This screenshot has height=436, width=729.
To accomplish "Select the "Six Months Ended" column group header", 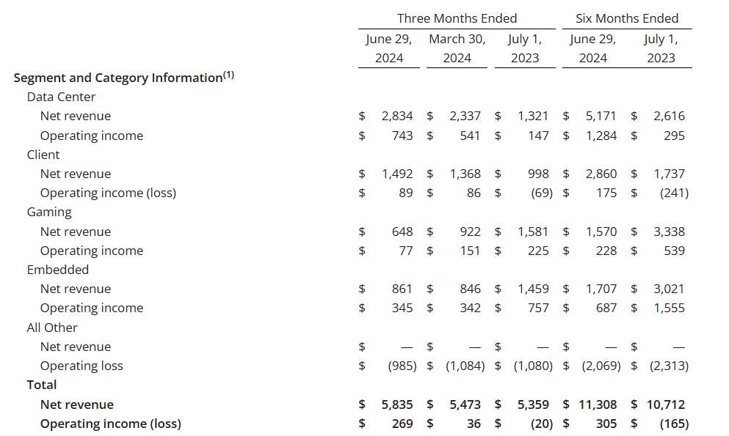I will tap(626, 18).
